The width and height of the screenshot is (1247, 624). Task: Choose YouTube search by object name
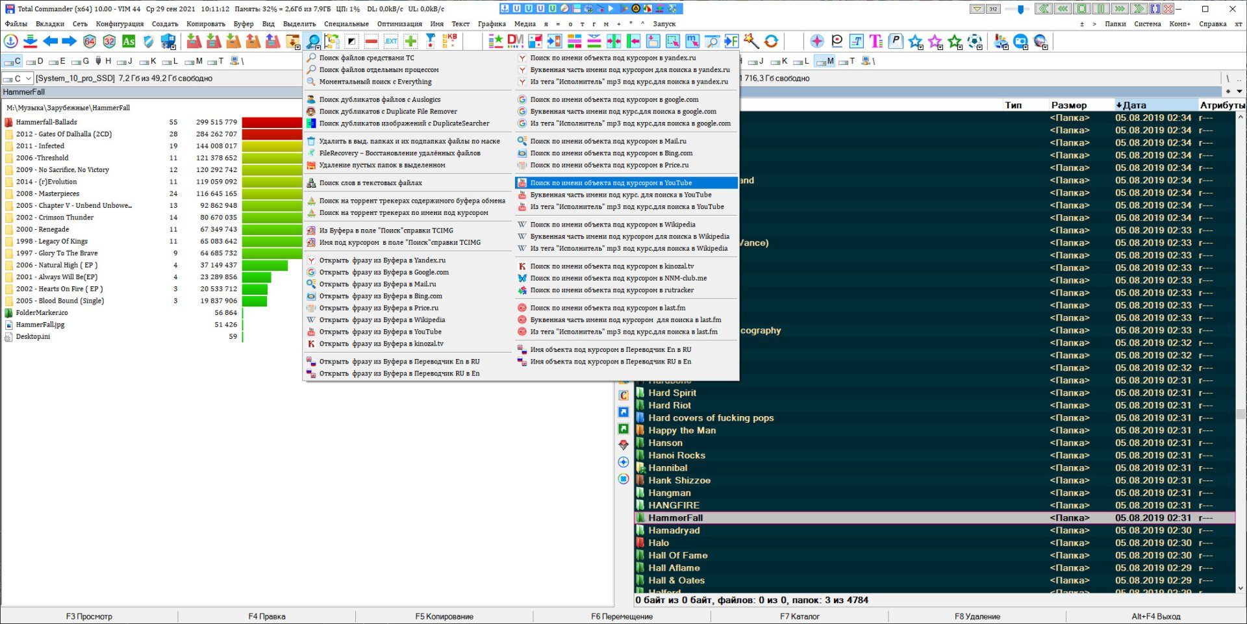[x=611, y=183]
